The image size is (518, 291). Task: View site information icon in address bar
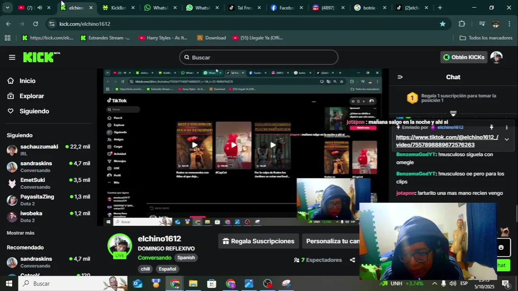[51, 24]
